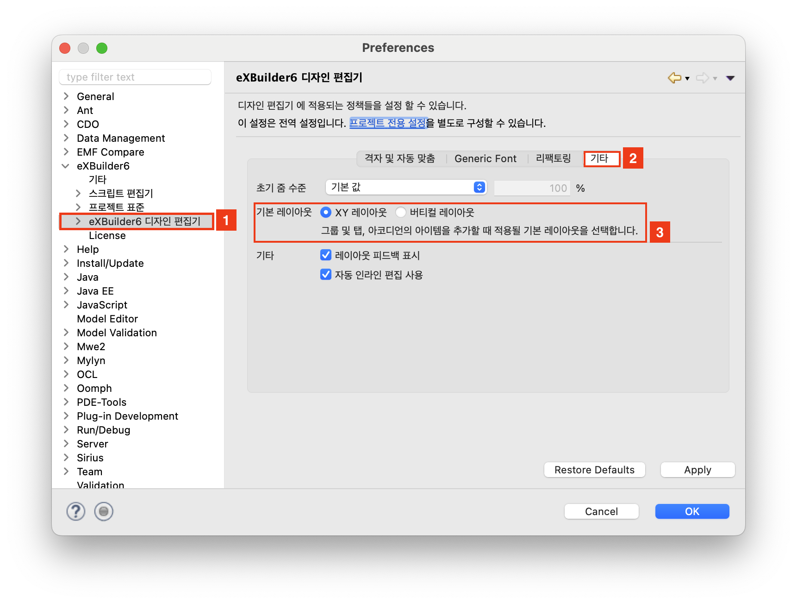Expand the 프로젝트 표준 tree node
This screenshot has width=797, height=604.
78,207
